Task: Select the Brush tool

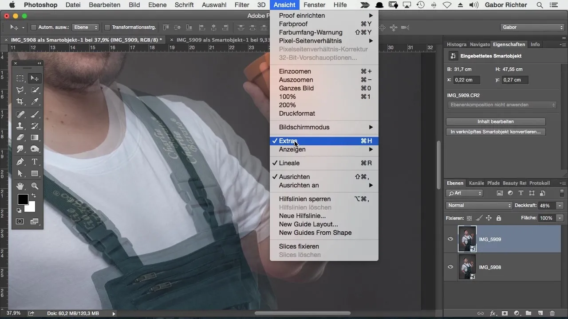Action: [x=35, y=114]
